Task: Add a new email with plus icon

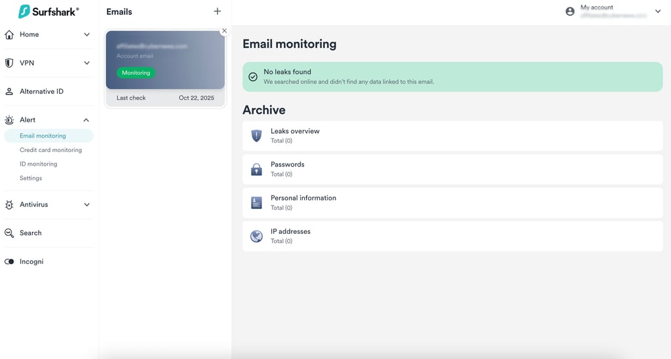Action: coord(218,12)
